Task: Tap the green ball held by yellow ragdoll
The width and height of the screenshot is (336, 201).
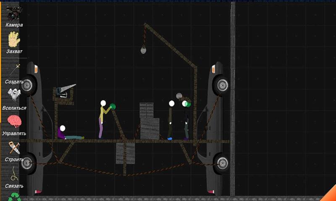Action: point(113,107)
